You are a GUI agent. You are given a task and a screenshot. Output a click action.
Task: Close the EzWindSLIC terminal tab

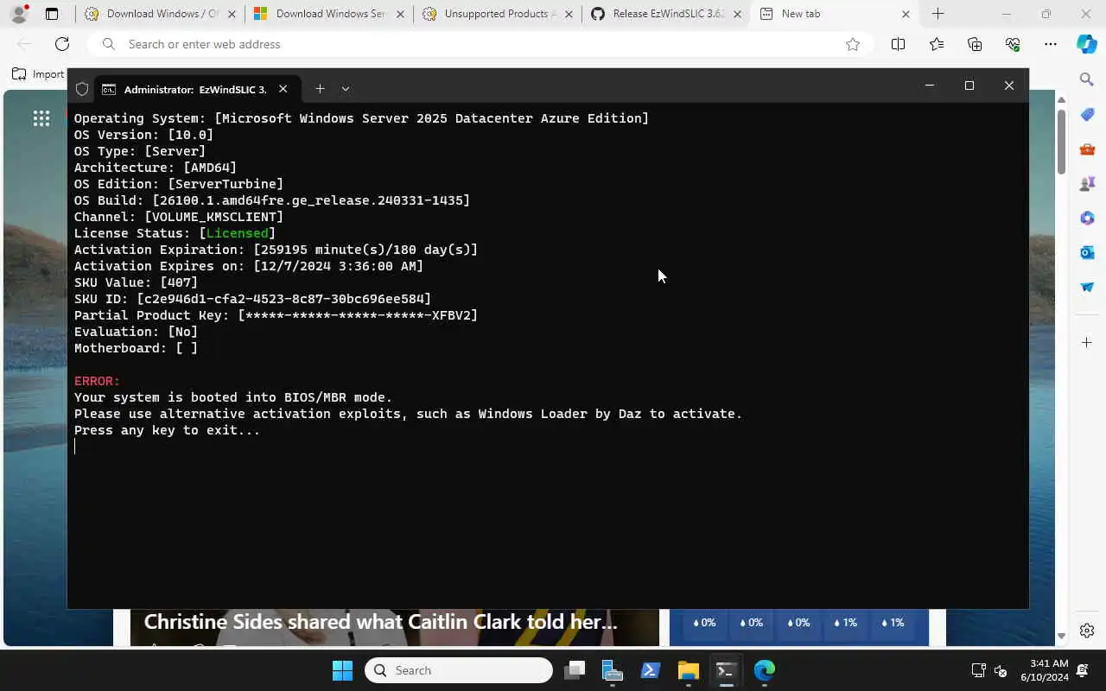pyautogui.click(x=283, y=89)
